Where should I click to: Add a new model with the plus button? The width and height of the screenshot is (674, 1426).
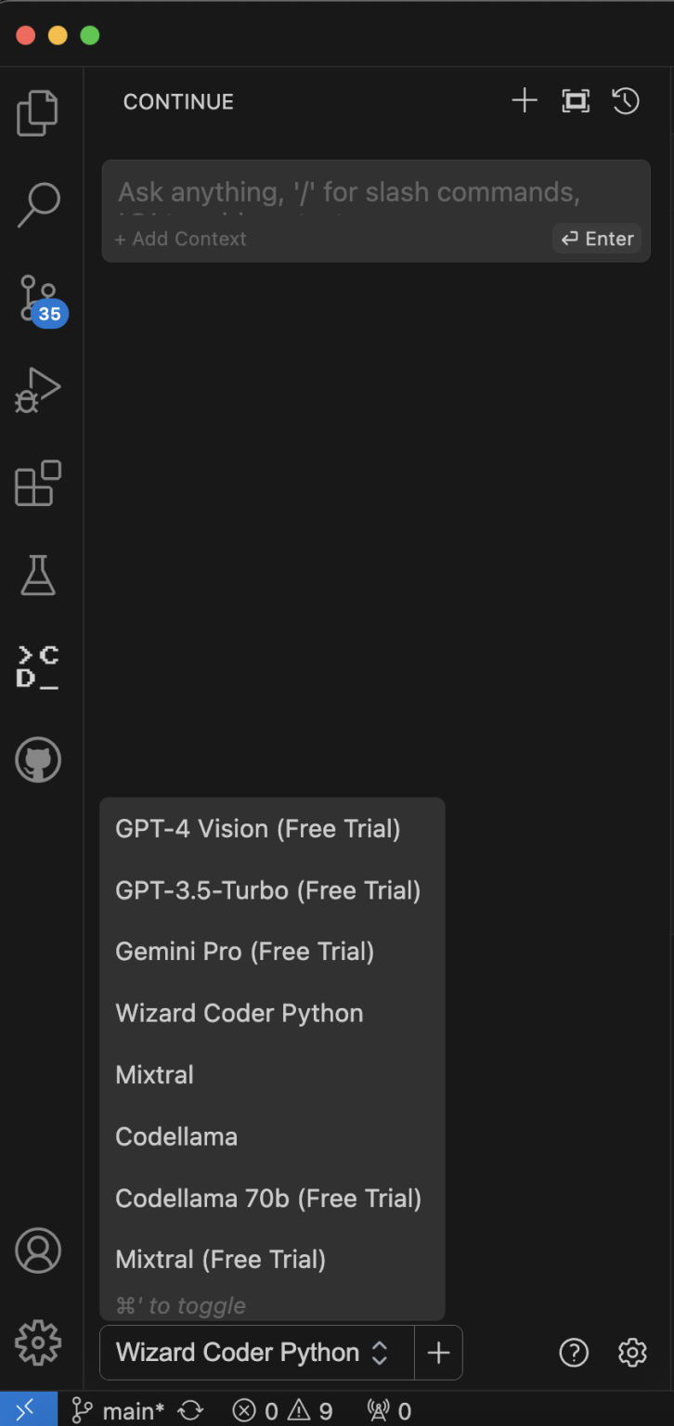[437, 1353]
